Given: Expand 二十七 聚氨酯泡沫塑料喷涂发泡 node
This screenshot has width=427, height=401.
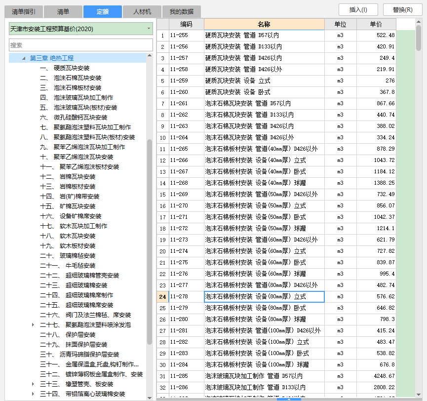Looking at the screenshot, I should click(33, 325).
